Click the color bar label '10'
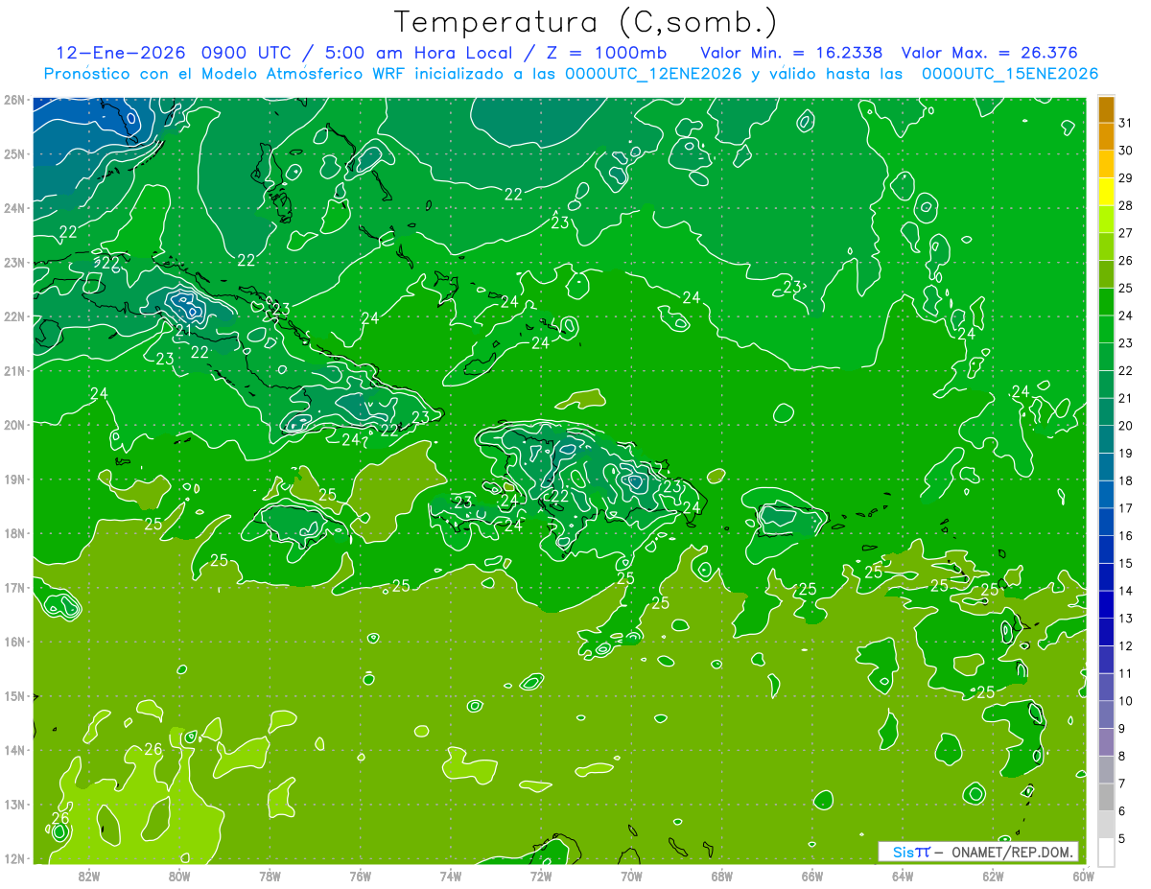This screenshot has width=1151, height=889. pyautogui.click(x=1125, y=701)
